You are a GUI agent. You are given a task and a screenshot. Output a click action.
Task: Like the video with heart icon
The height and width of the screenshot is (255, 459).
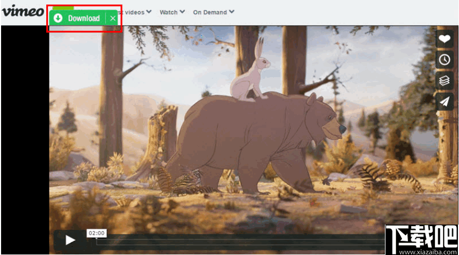click(x=444, y=39)
